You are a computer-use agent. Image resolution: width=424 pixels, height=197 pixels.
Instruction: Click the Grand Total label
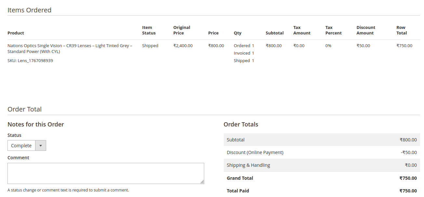tap(240, 178)
